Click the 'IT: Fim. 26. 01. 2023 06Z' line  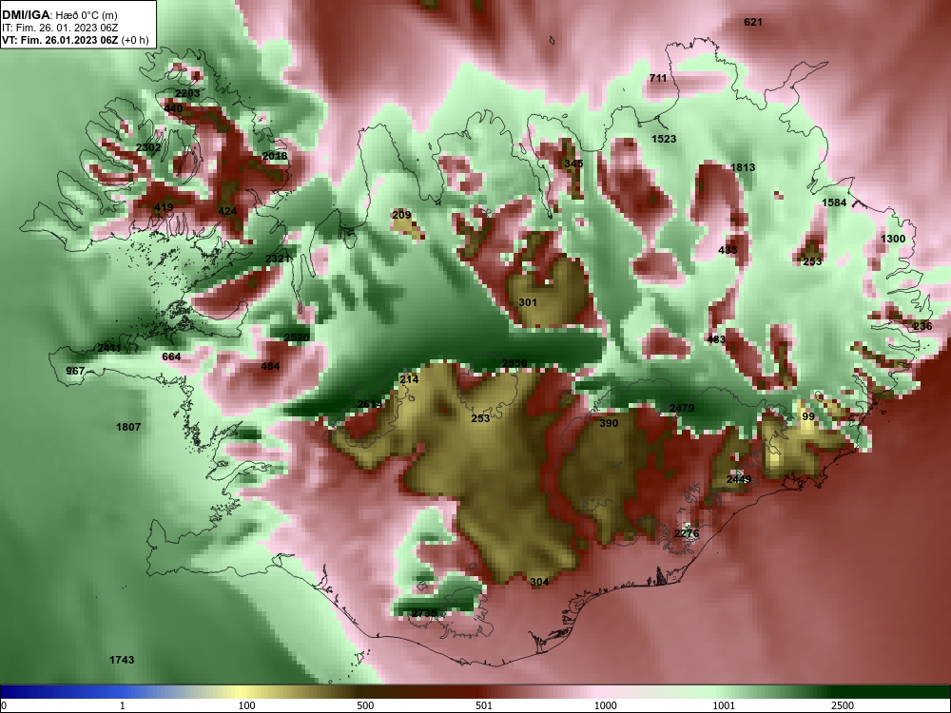pos(59,28)
